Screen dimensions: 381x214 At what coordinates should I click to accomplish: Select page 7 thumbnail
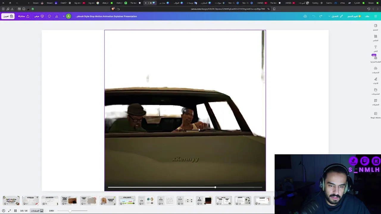[127, 201]
